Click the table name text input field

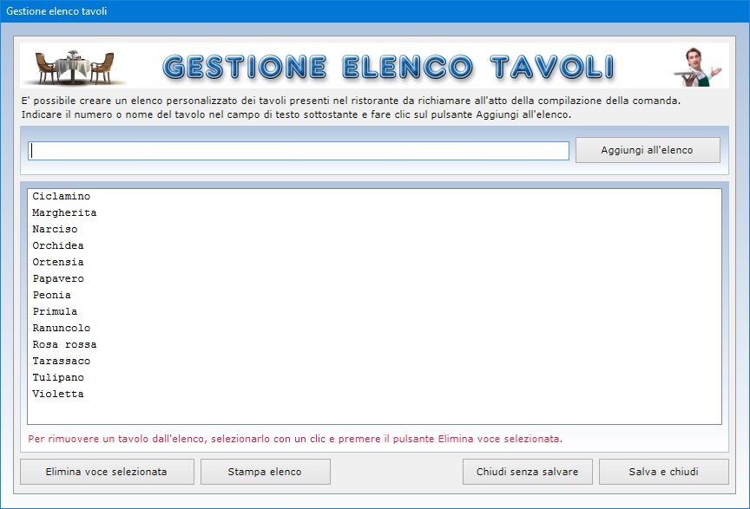(x=299, y=151)
